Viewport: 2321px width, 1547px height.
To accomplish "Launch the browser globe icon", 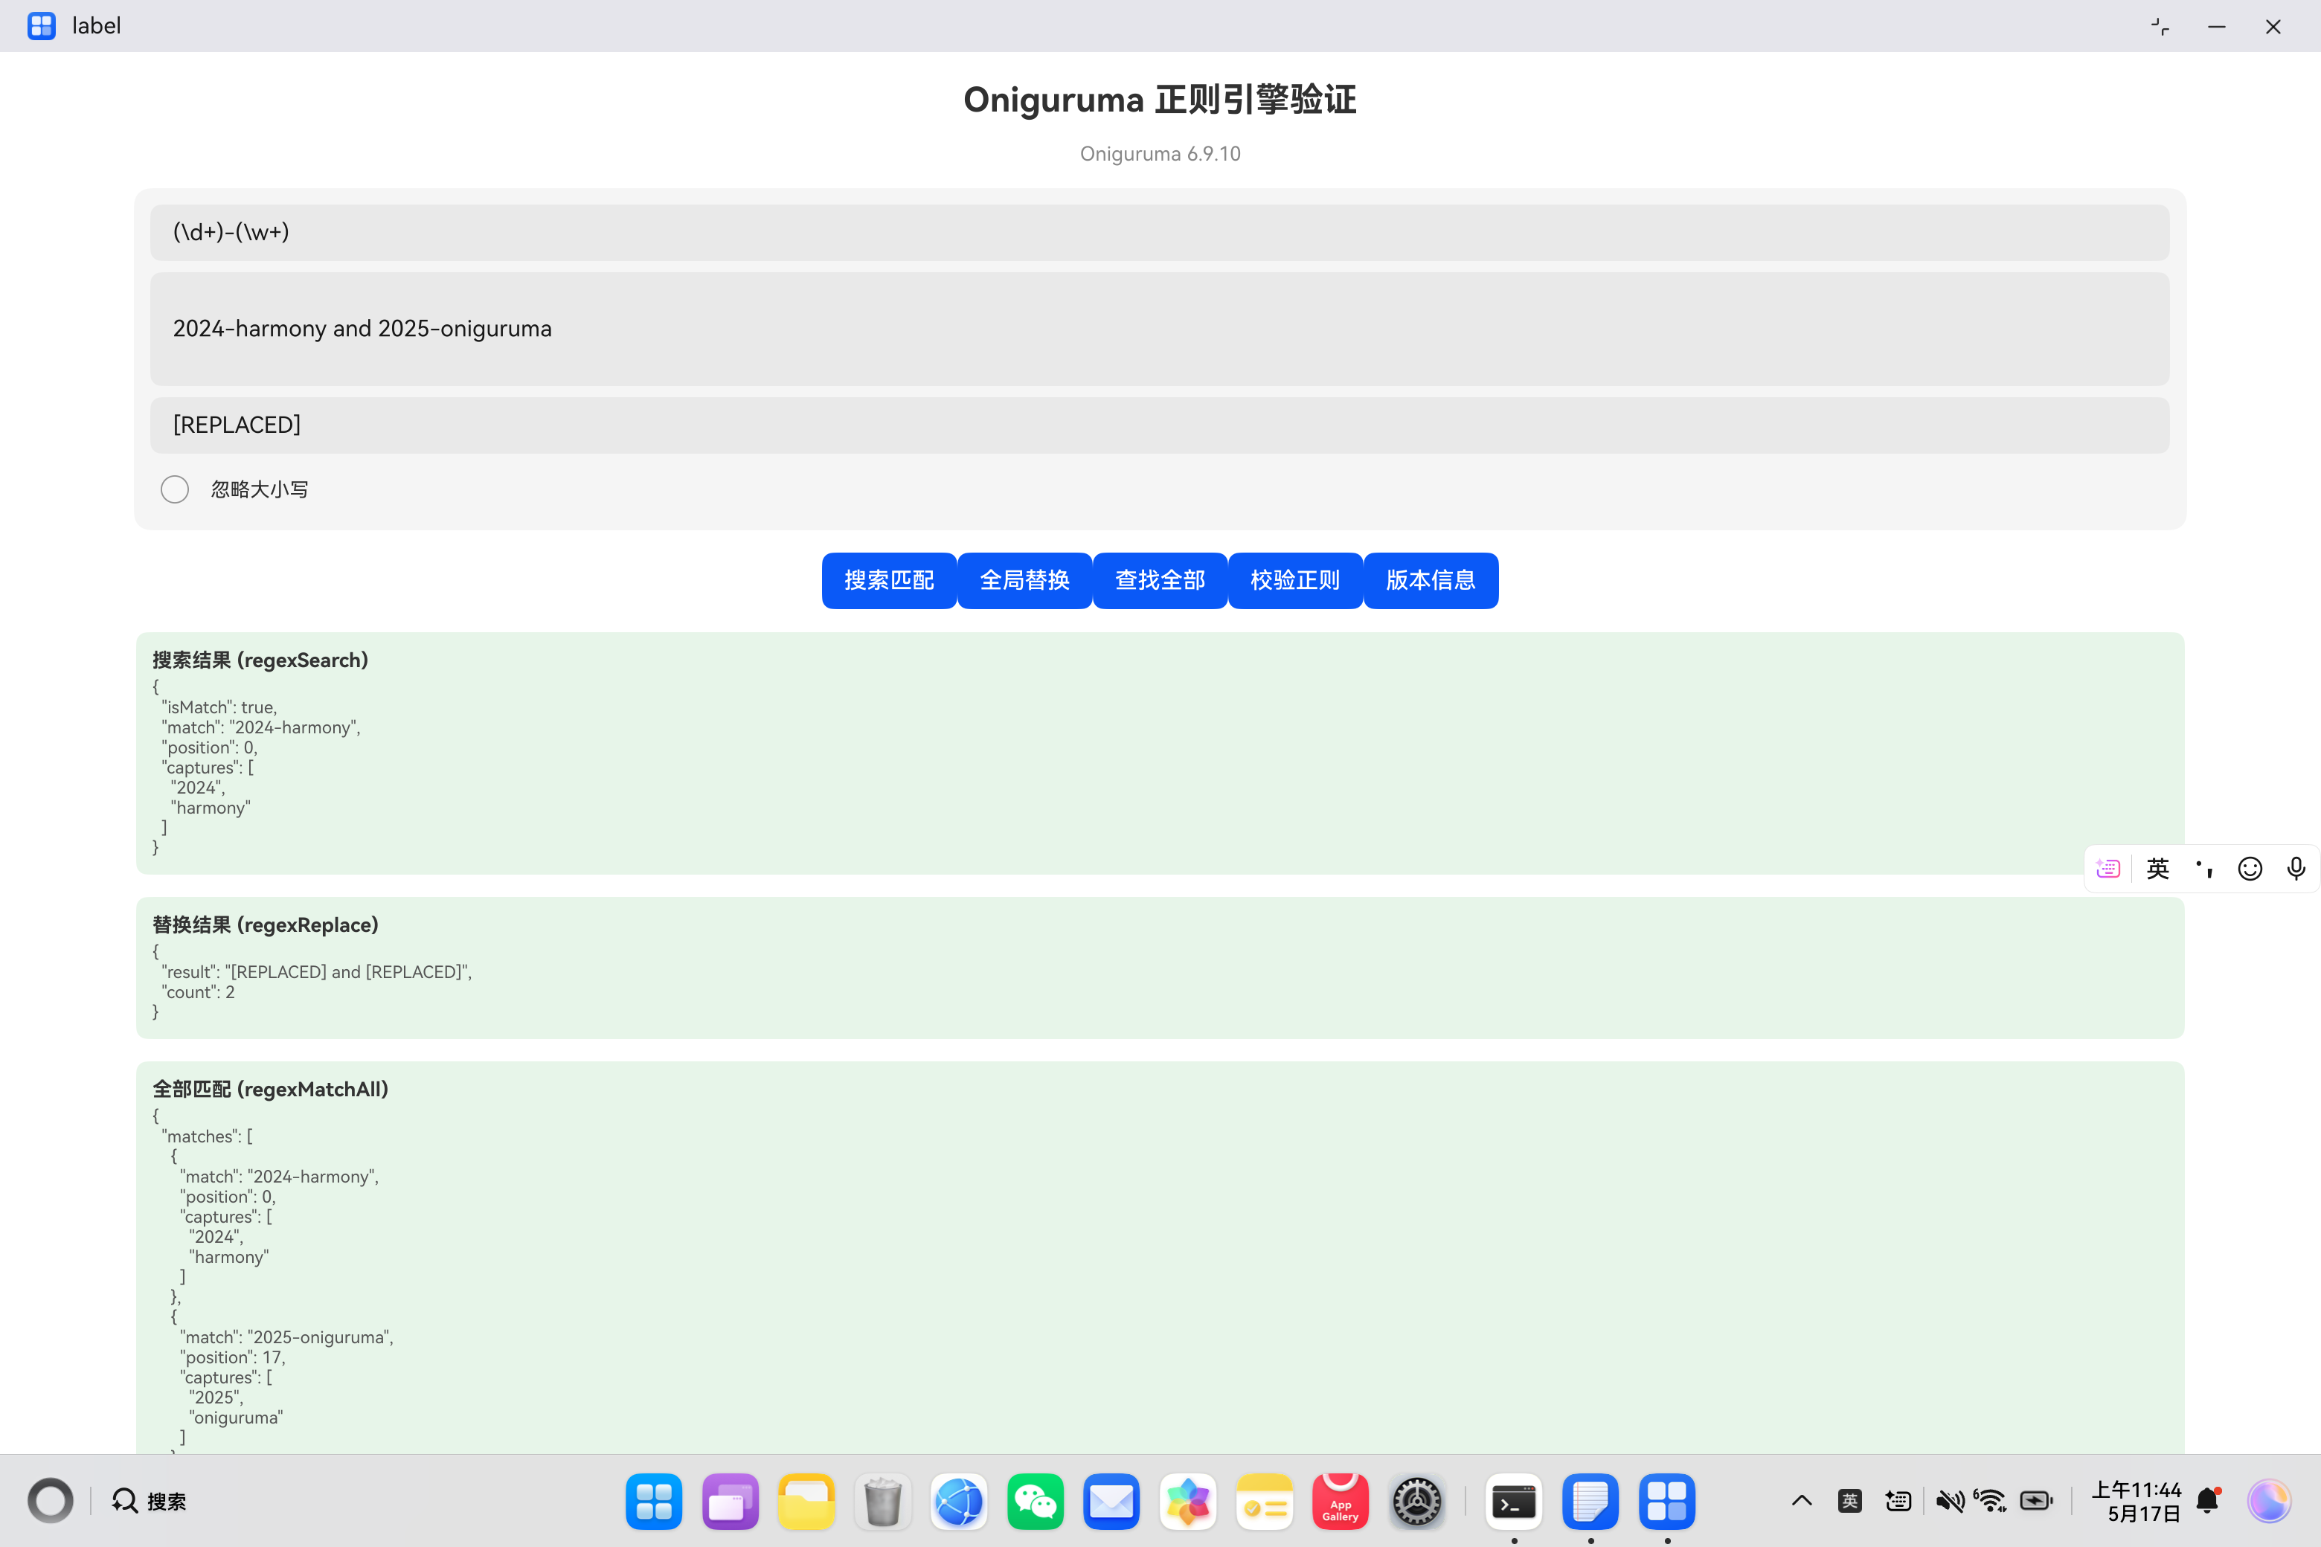I will [x=959, y=1502].
